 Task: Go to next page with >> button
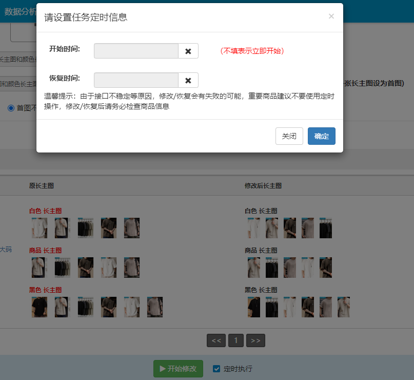coord(255,340)
